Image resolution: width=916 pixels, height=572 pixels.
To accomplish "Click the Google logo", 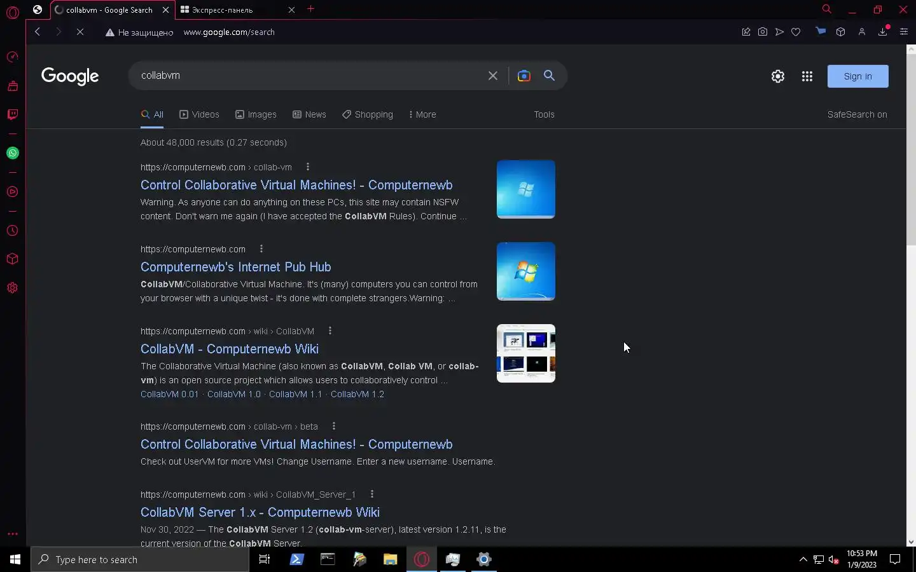I will pyautogui.click(x=70, y=76).
